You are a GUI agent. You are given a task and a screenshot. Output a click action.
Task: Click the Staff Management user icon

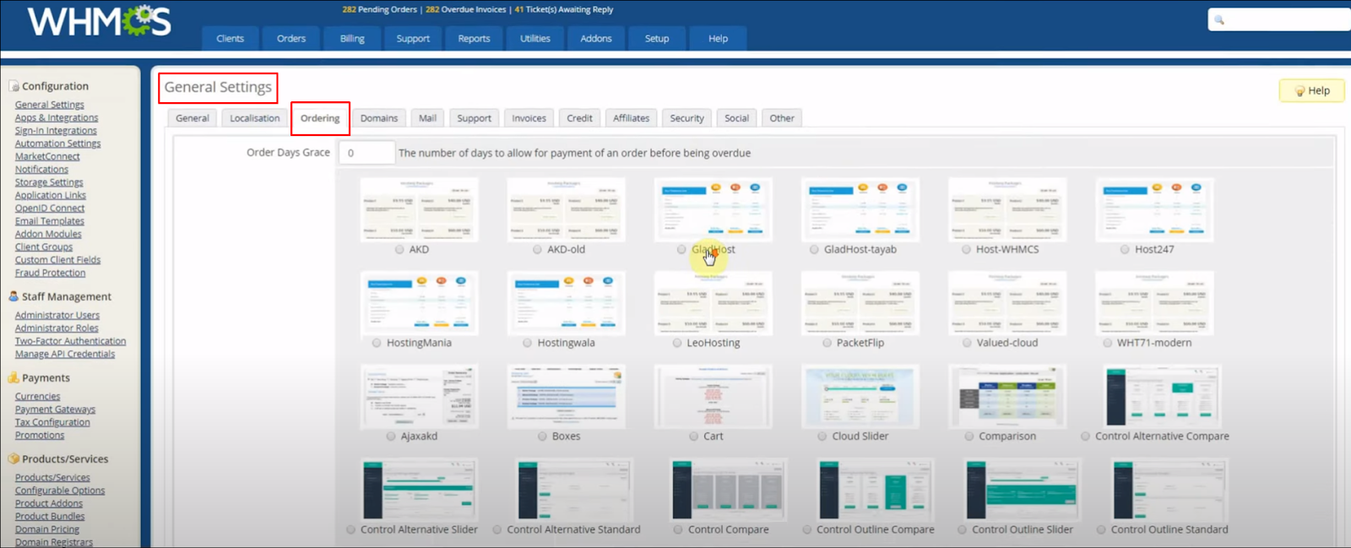(x=14, y=296)
